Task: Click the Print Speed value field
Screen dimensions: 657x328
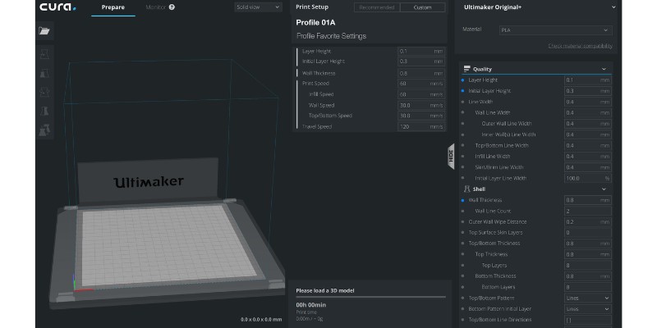Action: pyautogui.click(x=421, y=84)
